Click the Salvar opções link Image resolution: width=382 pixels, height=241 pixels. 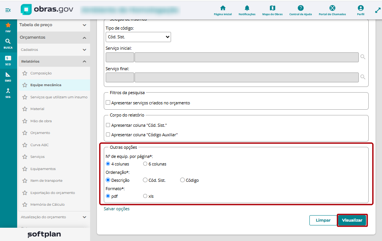[116, 209]
